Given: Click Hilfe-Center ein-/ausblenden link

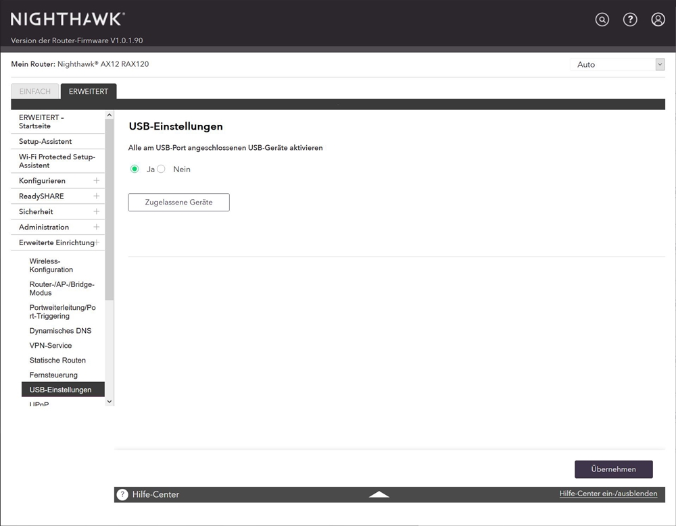Looking at the screenshot, I should pos(608,494).
